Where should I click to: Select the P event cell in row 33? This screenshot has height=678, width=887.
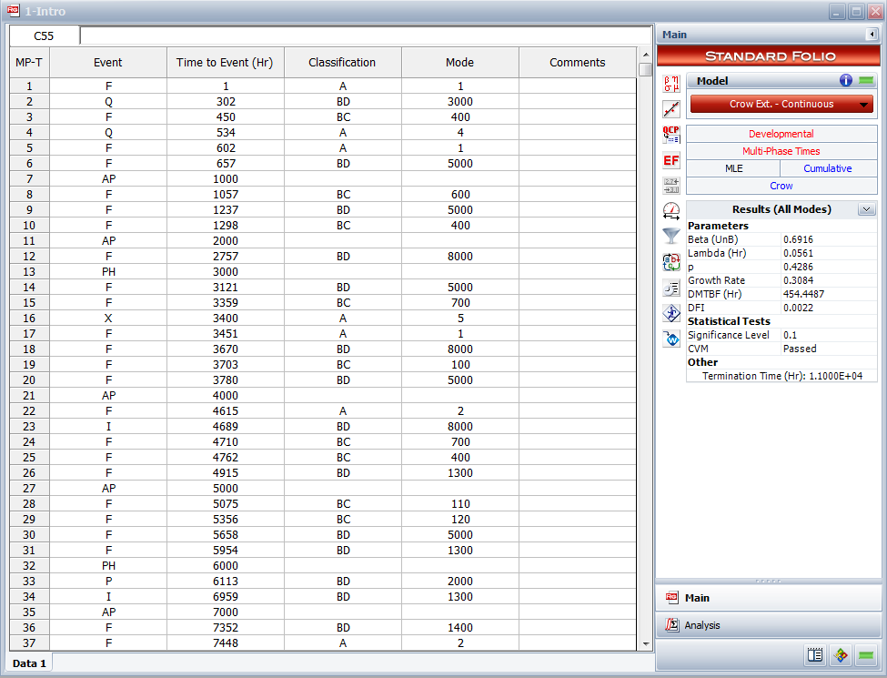click(108, 582)
